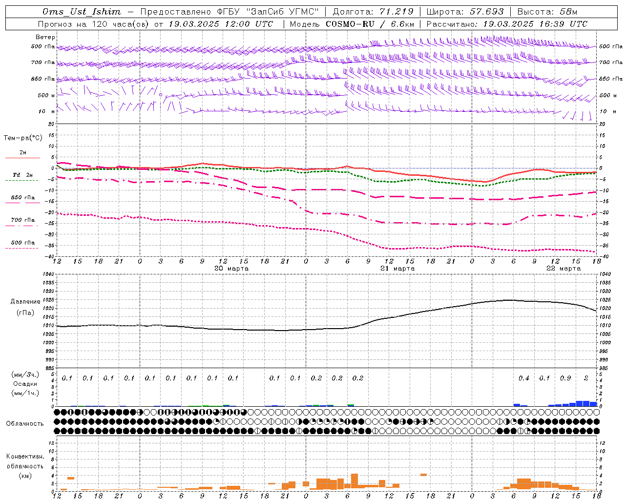Select the provider text ФГБУ "ЗапСиб УГМС"
Image resolution: width=625 pixels, height=500 pixels.
point(268,12)
